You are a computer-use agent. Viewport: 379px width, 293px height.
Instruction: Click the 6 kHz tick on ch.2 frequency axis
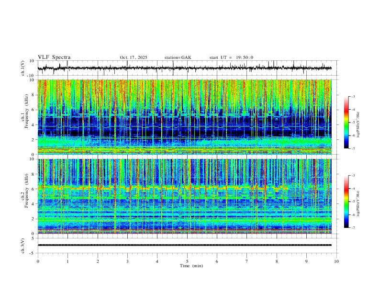[33, 189]
